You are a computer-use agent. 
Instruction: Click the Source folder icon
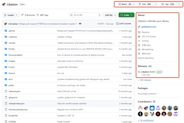[6, 73]
